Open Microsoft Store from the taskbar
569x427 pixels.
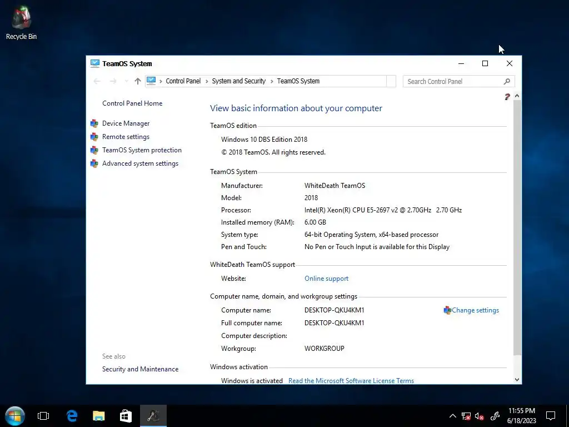point(126,416)
